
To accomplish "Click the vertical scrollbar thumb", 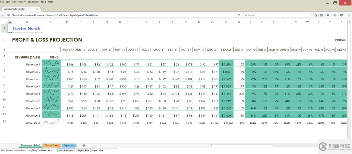I will (x=349, y=56).
